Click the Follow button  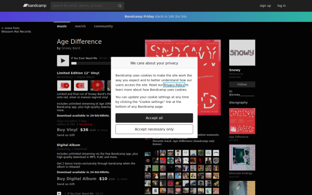(x=242, y=84)
